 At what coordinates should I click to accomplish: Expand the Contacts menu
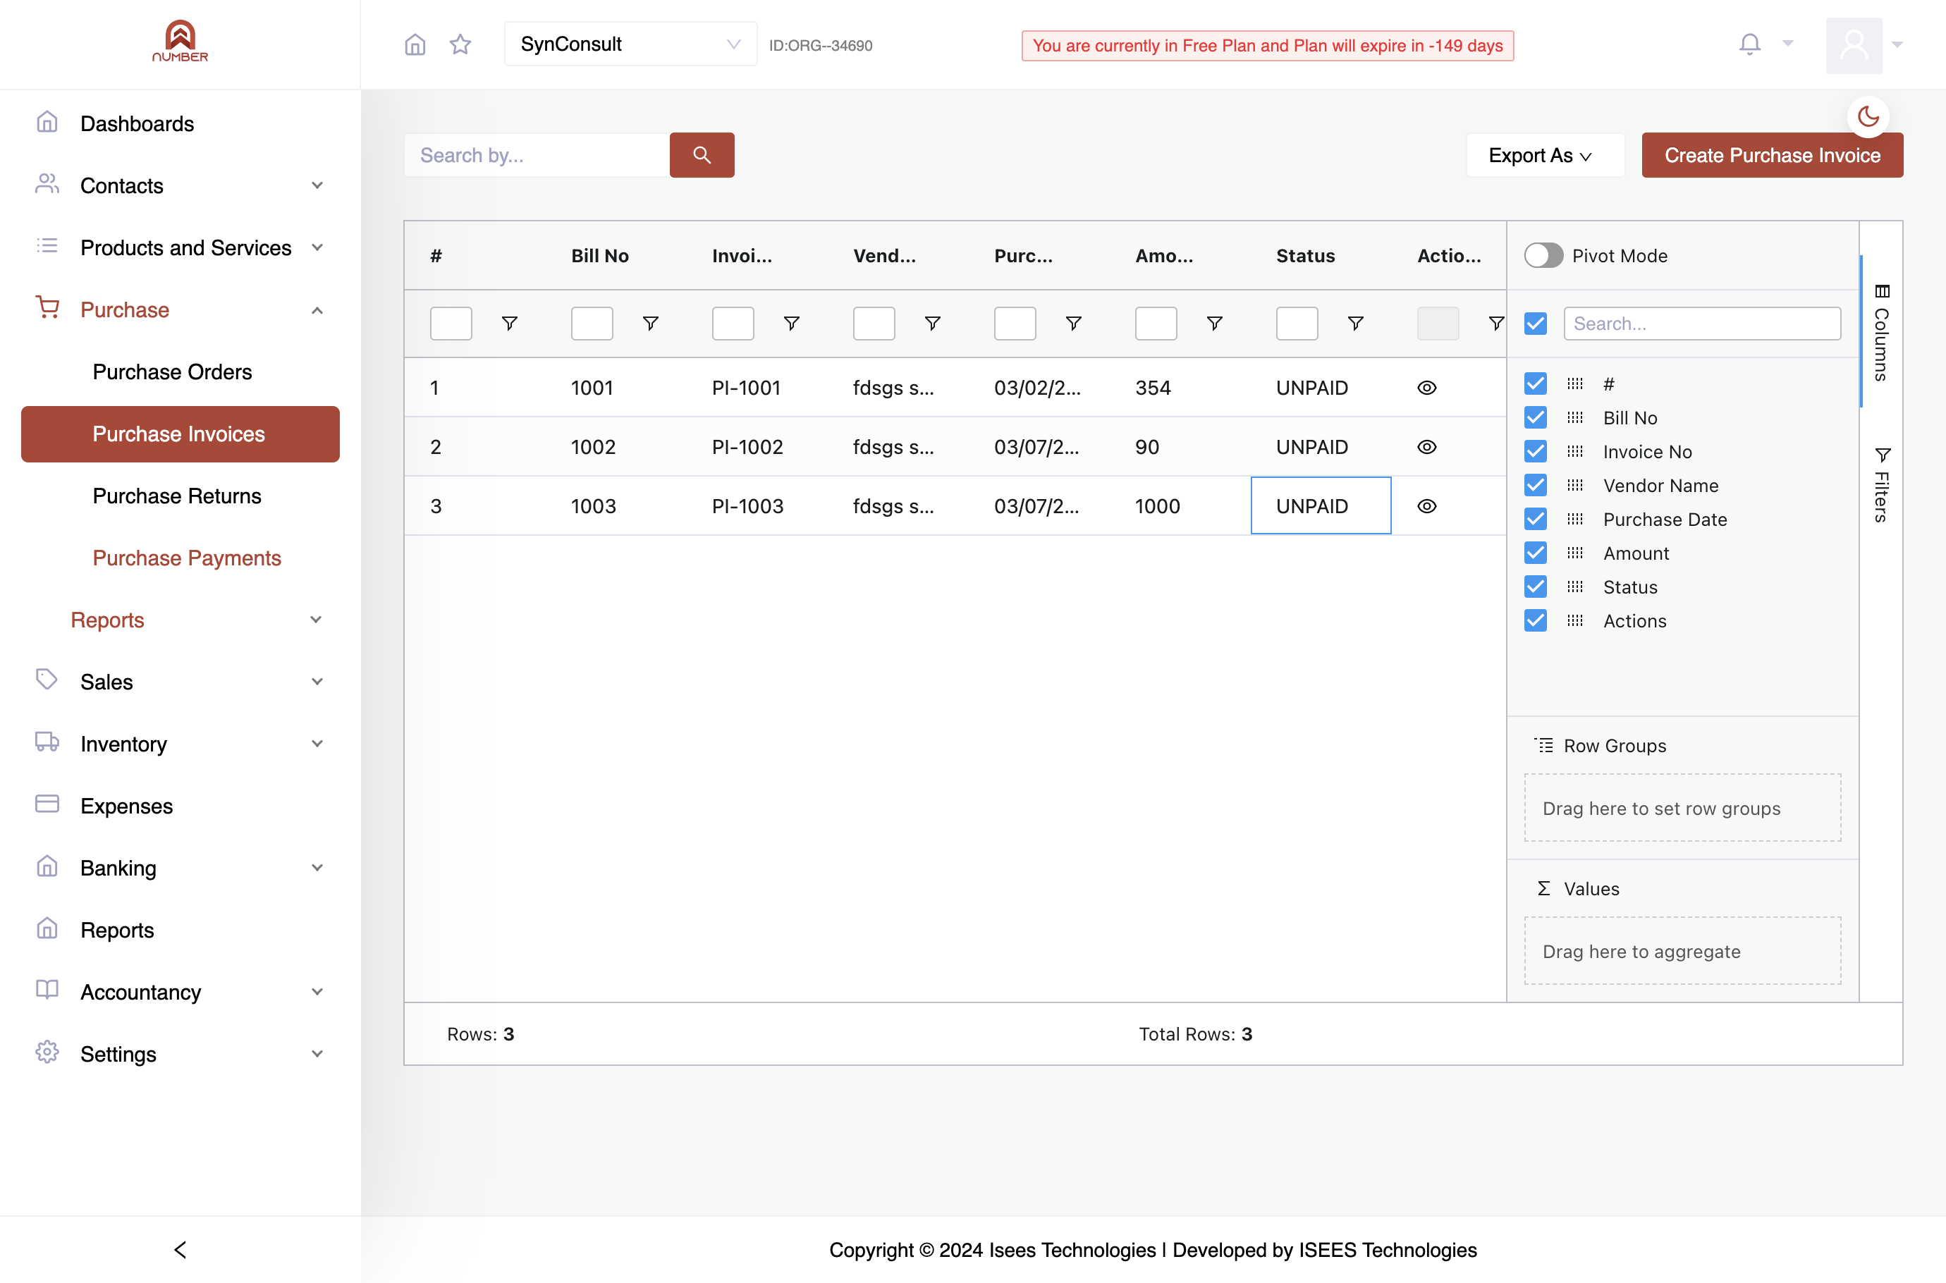180,185
